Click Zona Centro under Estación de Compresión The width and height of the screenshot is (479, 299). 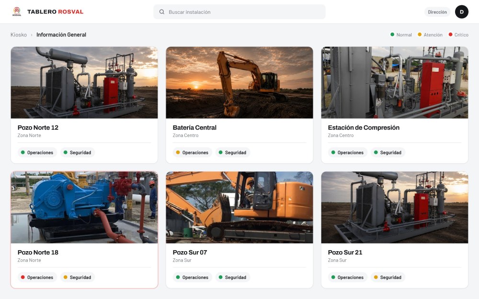[x=341, y=135]
